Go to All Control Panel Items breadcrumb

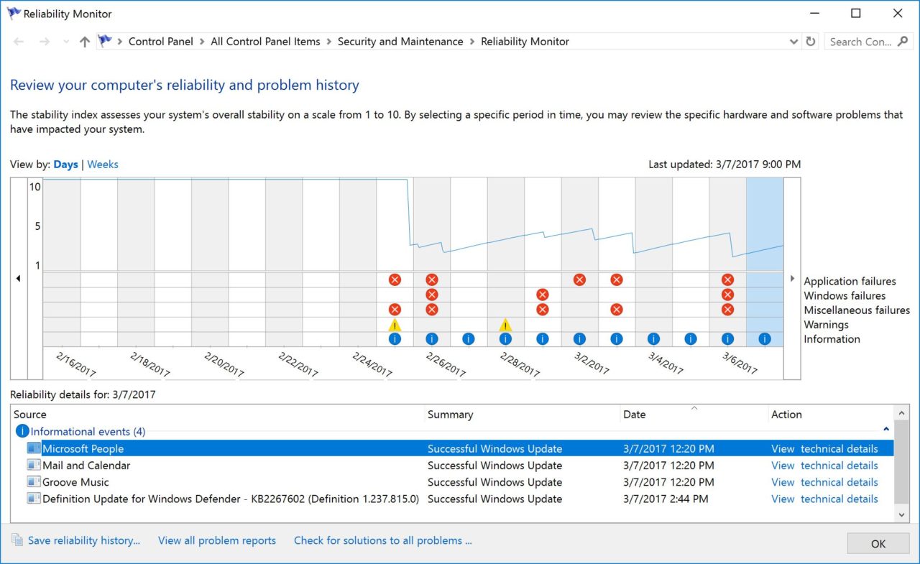265,42
